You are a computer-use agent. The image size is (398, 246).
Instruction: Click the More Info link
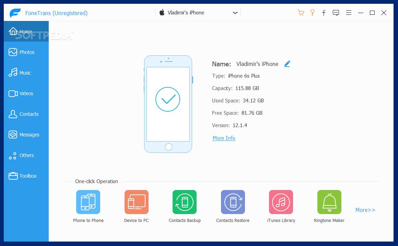(224, 138)
